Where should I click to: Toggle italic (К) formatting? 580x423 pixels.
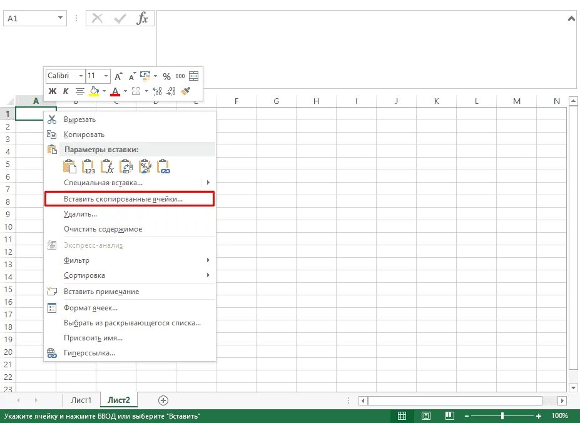coord(66,91)
